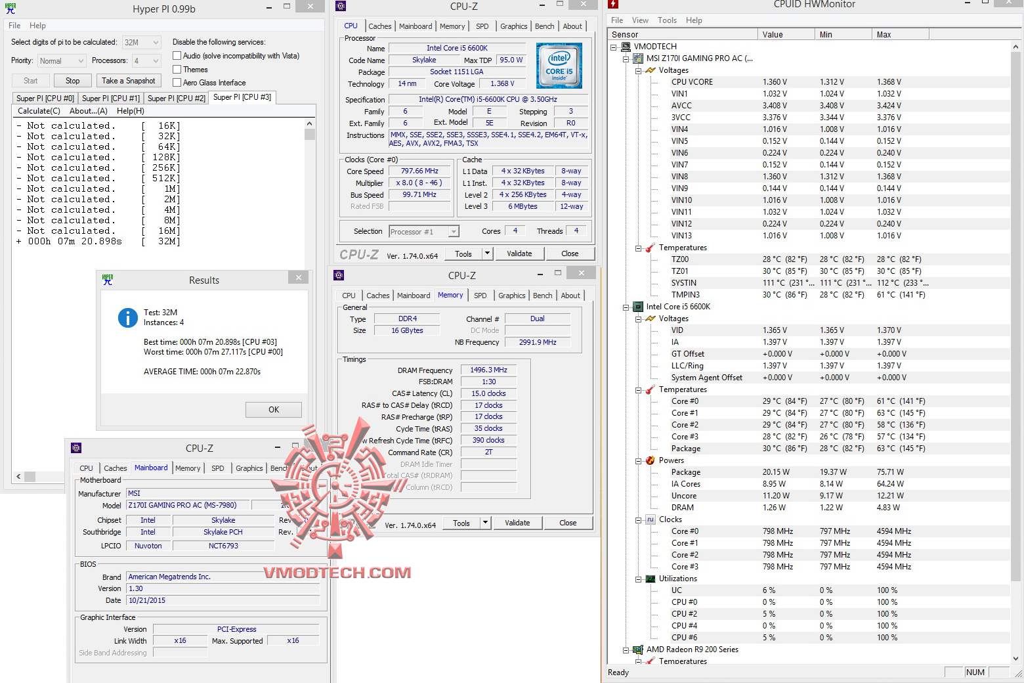Click the HWMonitor scrollbar down arrow
Screen dimensions: 1024x683
click(1016, 658)
